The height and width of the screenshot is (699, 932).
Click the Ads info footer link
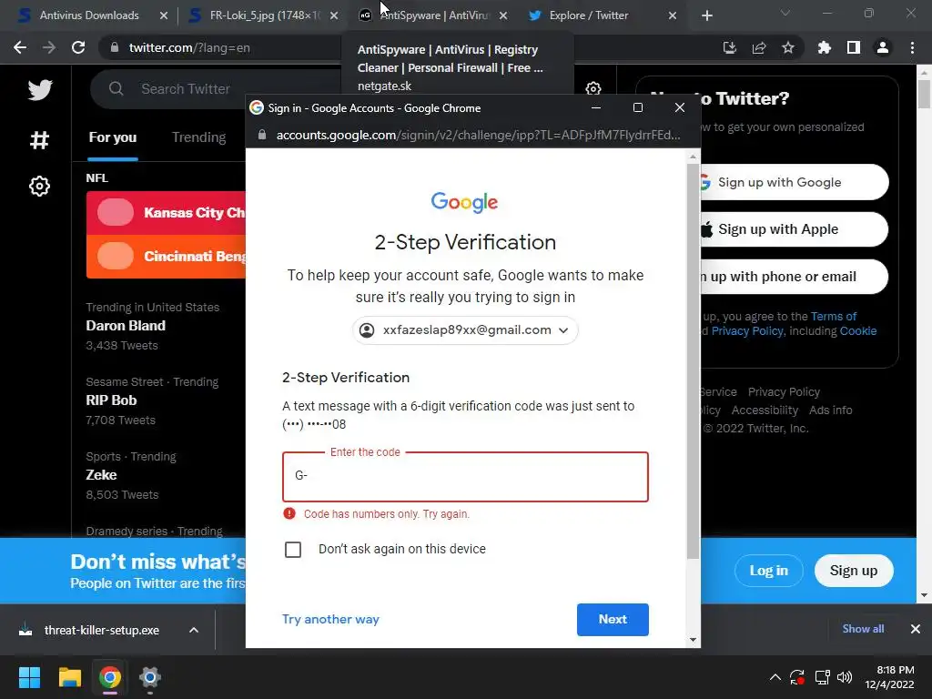point(830,410)
